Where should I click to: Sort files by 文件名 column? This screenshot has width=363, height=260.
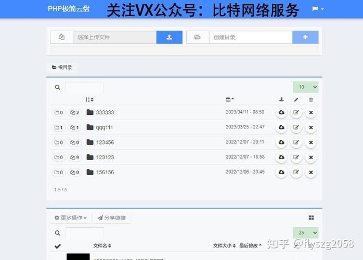[x=102, y=245]
